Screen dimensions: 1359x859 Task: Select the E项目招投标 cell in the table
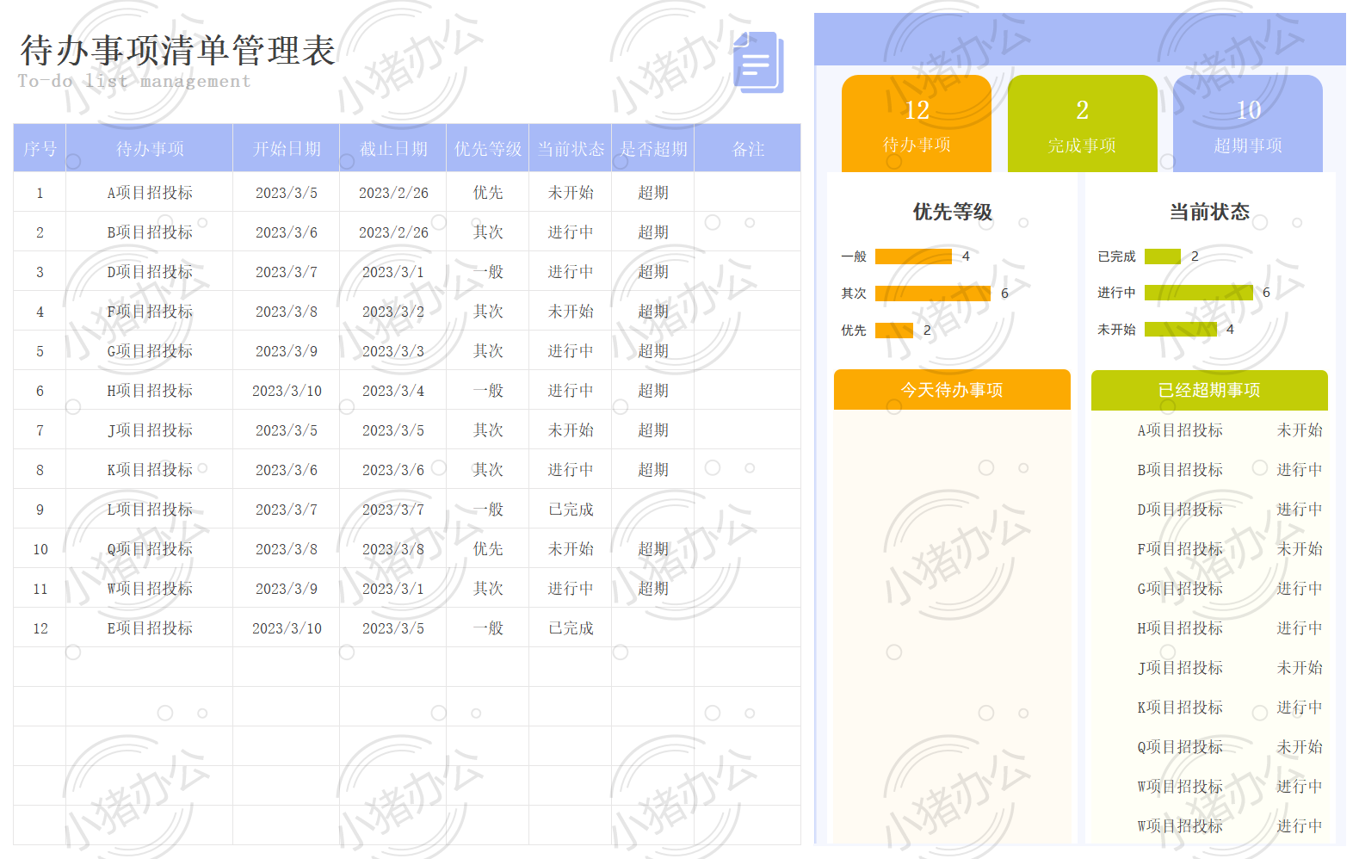pos(150,628)
